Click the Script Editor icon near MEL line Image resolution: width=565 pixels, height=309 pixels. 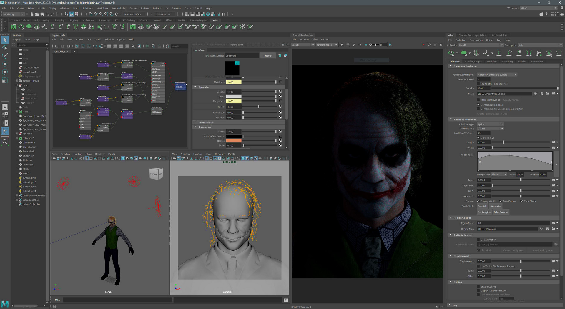[x=286, y=300]
